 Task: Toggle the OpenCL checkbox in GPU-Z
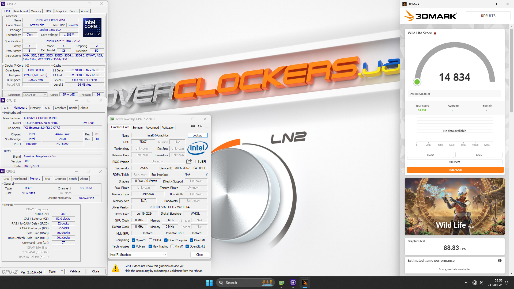coord(134,240)
